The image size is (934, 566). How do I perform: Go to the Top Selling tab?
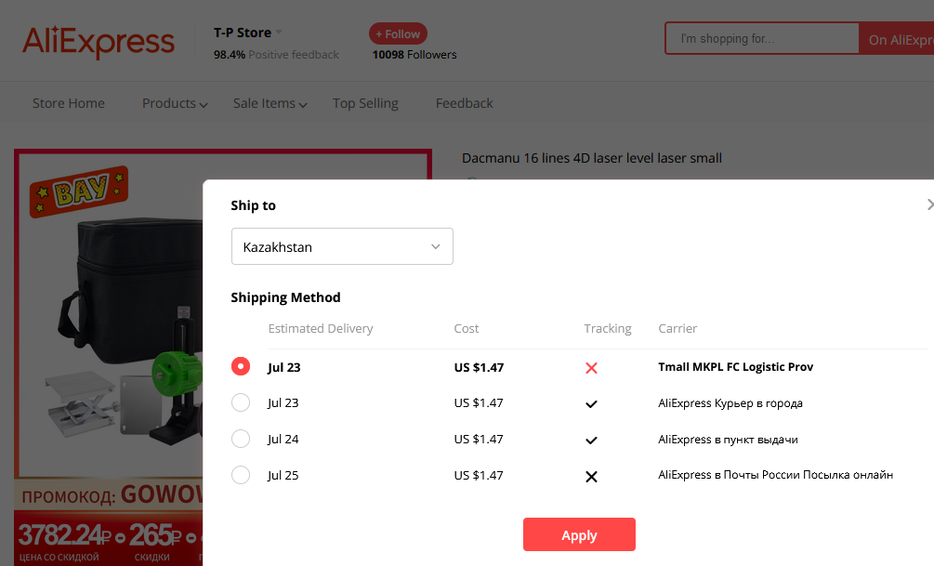click(x=365, y=104)
